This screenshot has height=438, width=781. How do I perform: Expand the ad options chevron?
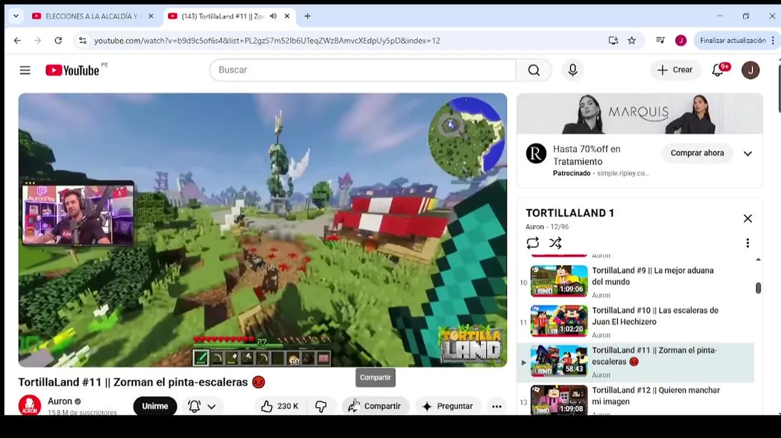click(748, 153)
